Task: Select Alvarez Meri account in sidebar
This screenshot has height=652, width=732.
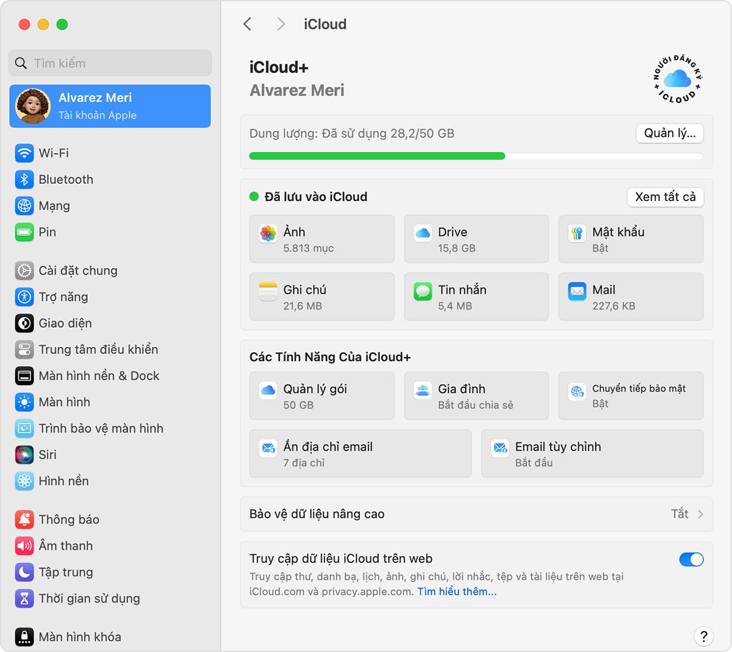Action: (x=110, y=106)
